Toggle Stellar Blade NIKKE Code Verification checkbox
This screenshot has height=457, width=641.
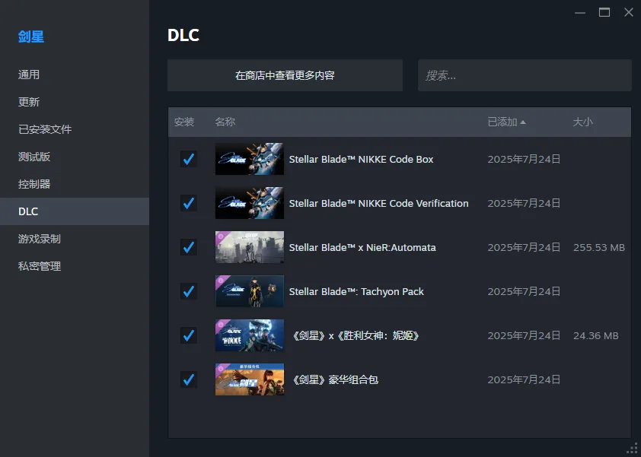[x=188, y=203]
